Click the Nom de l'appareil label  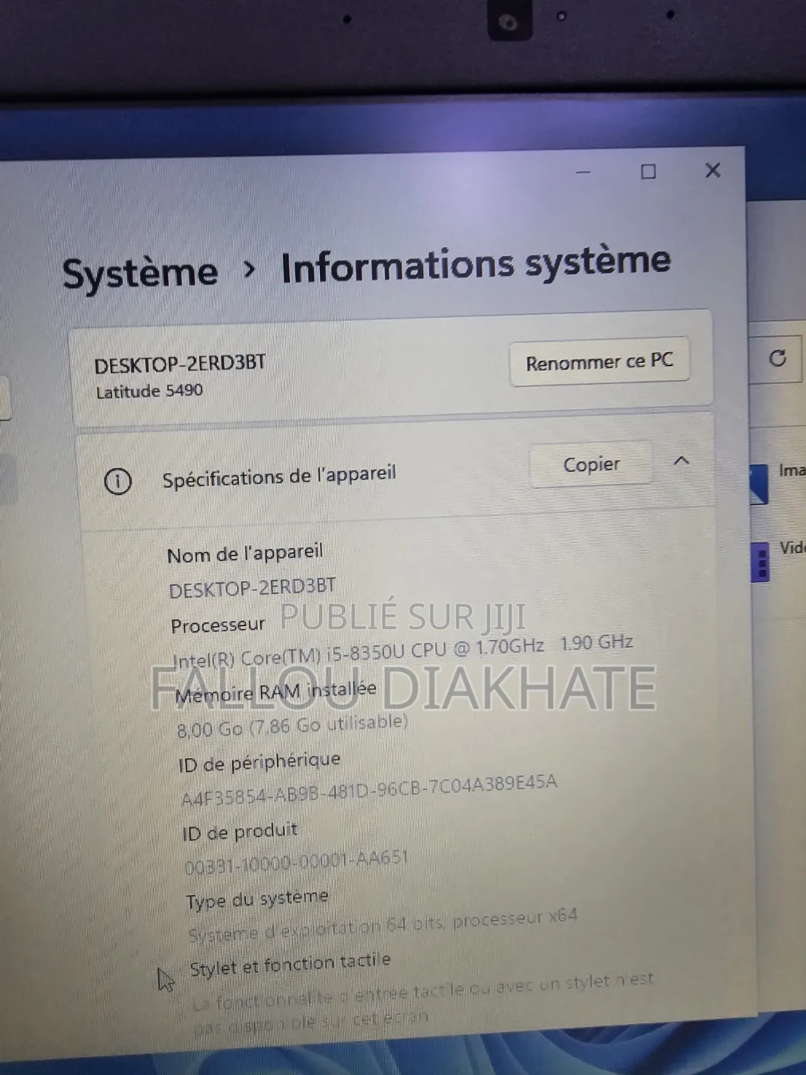[245, 554]
